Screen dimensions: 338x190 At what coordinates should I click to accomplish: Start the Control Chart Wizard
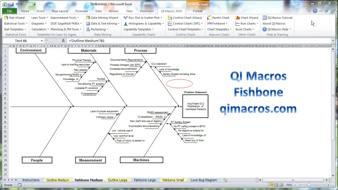[x=185, y=18]
